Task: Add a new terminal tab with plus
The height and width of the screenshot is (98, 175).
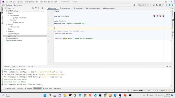Action: [29, 66]
